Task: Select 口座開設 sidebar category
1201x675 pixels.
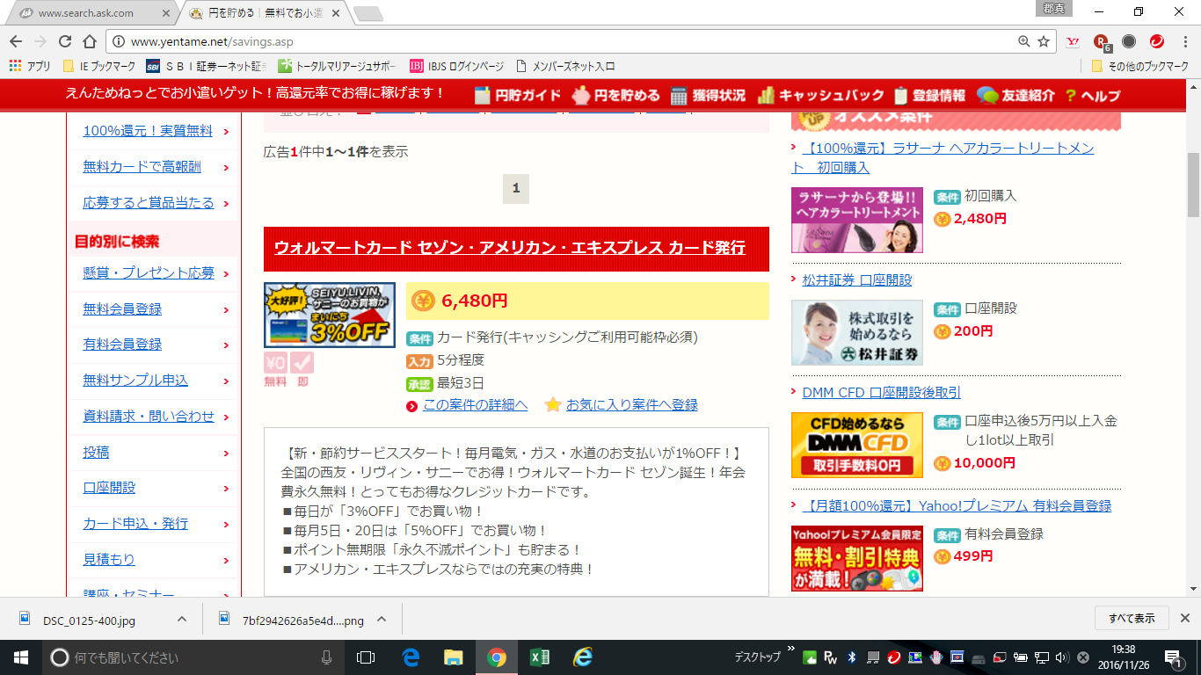Action: click(x=109, y=488)
